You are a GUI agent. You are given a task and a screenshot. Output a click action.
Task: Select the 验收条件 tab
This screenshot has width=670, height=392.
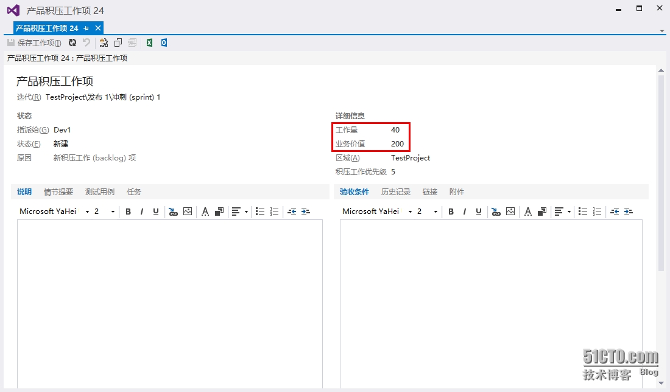[x=354, y=192]
